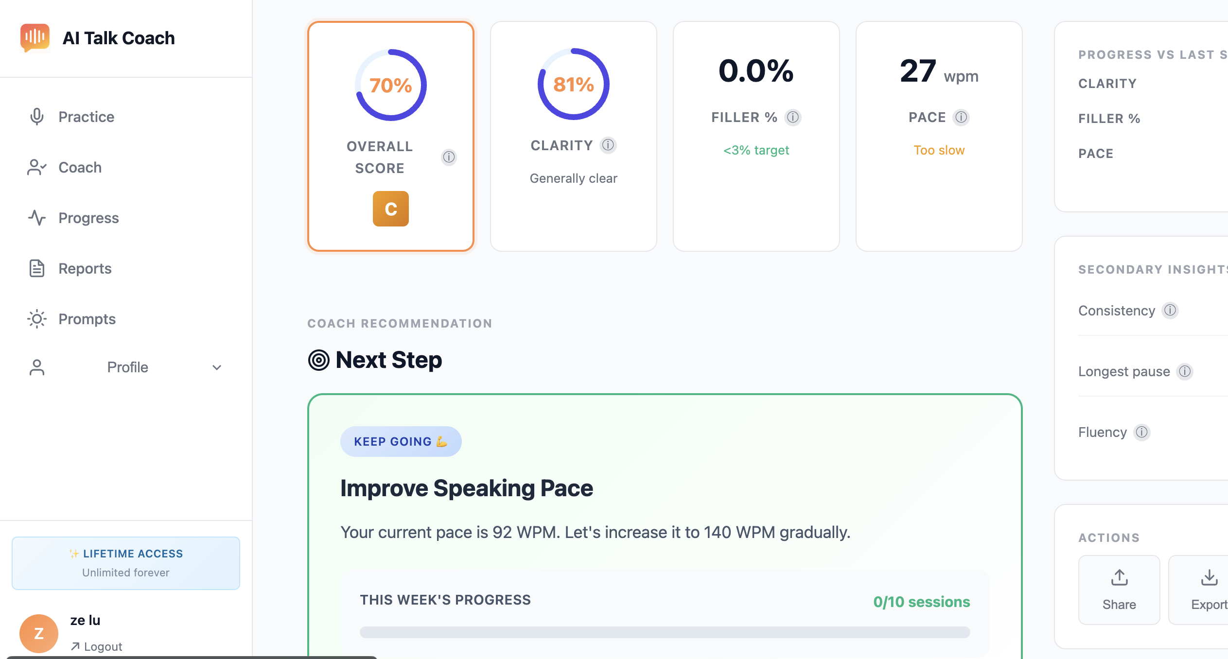Navigate to the Progress page
Screen dimensions: 1228x659
coord(88,218)
